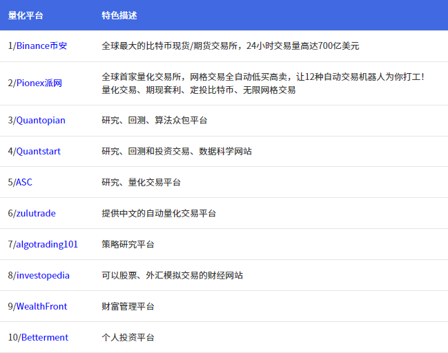This screenshot has width=448, height=353.
Task: Click the Binance description mentioning 700亿美元
Action: 231,46
